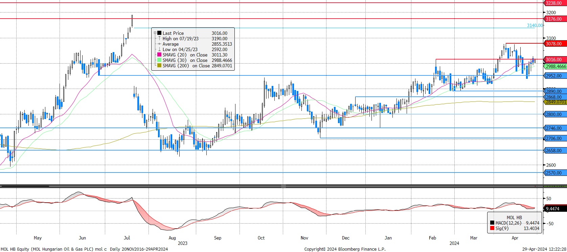The height and width of the screenshot is (252, 567).
Task: Click the 2890.00 blue level tag
Action: point(555,91)
